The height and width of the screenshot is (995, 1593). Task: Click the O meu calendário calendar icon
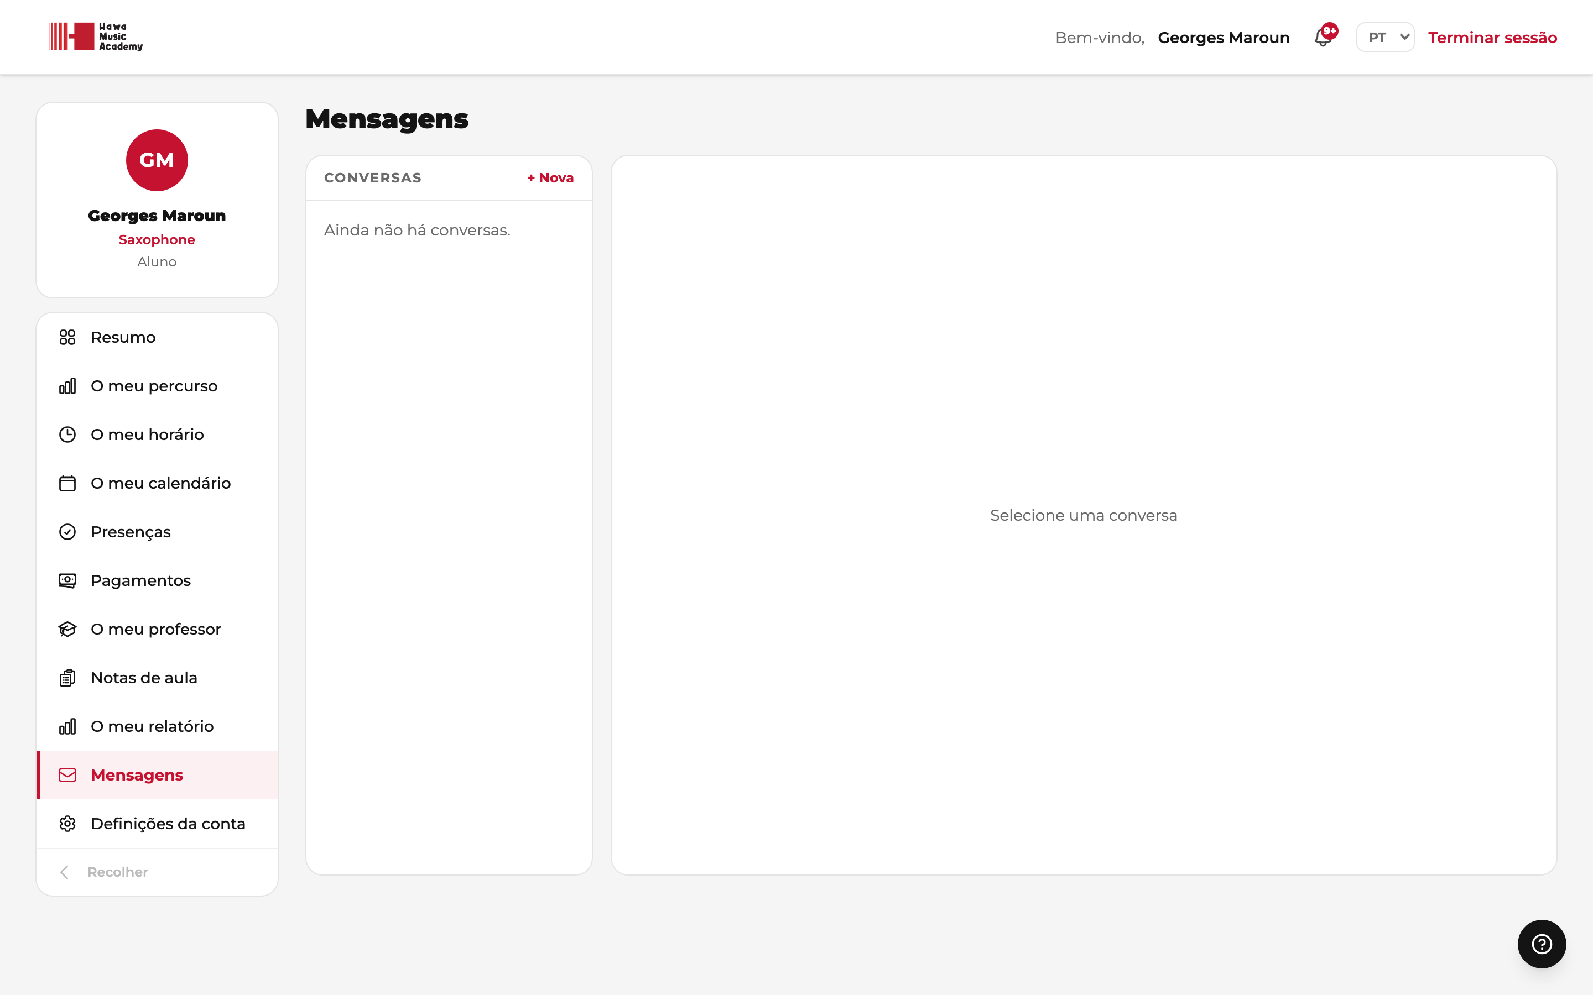pyautogui.click(x=67, y=484)
